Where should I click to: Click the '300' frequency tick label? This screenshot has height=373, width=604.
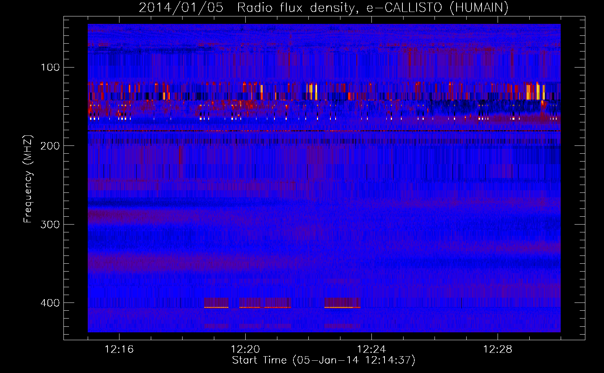[50, 224]
